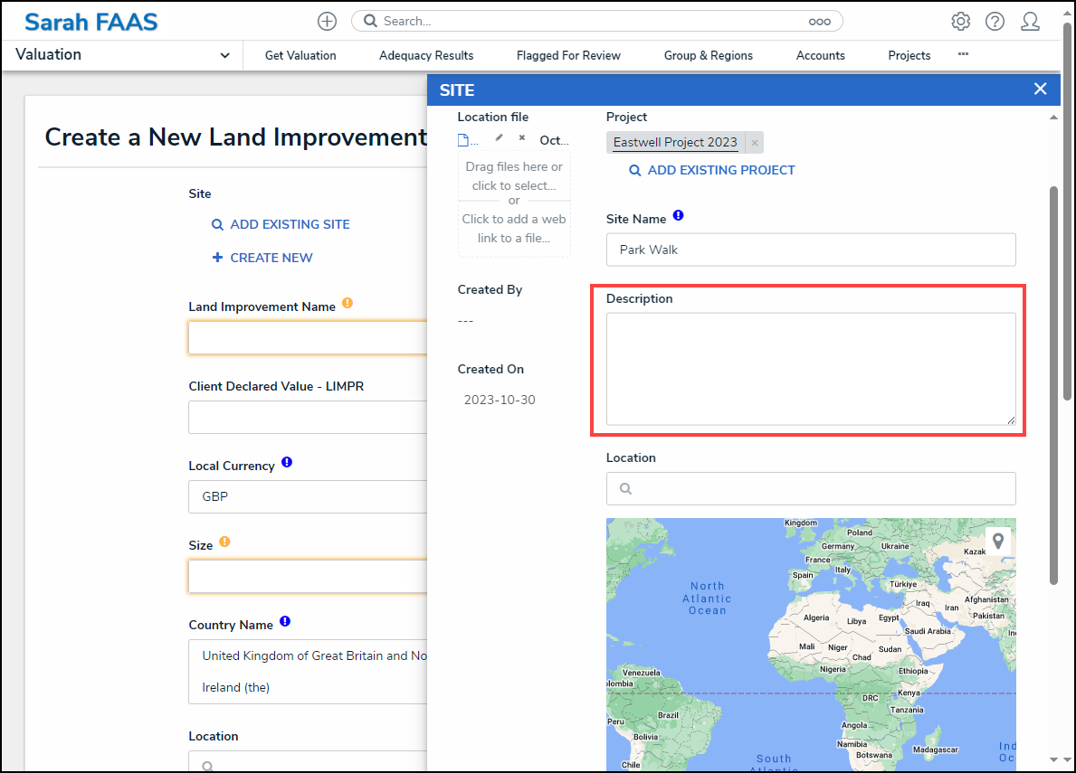Viewport: 1076px width, 773px height.
Task: Click to add a web link area
Action: (514, 228)
